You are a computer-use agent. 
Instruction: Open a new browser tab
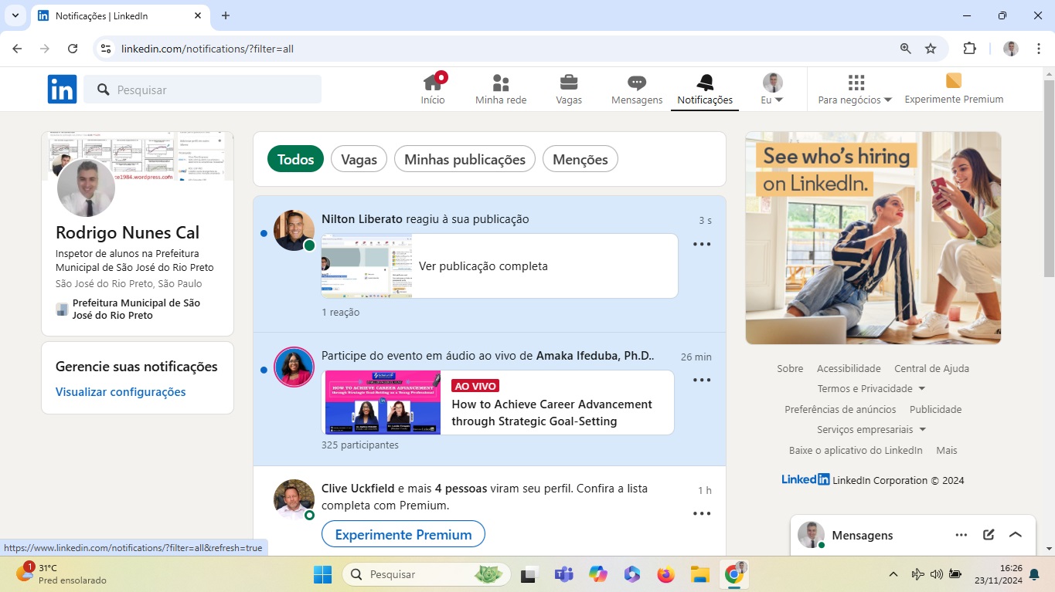pos(226,15)
